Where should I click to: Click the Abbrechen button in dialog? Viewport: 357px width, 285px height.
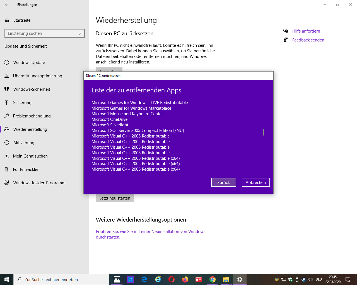pos(256,182)
